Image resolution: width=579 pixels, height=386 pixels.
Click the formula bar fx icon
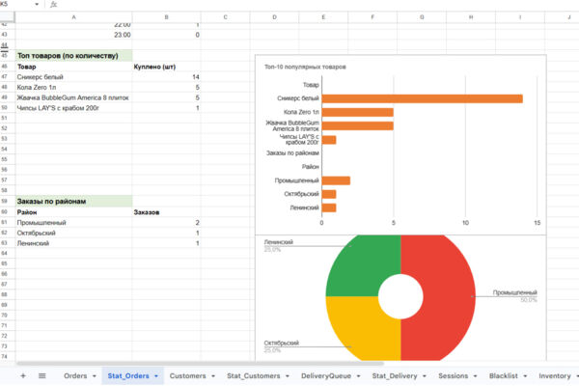(x=53, y=5)
